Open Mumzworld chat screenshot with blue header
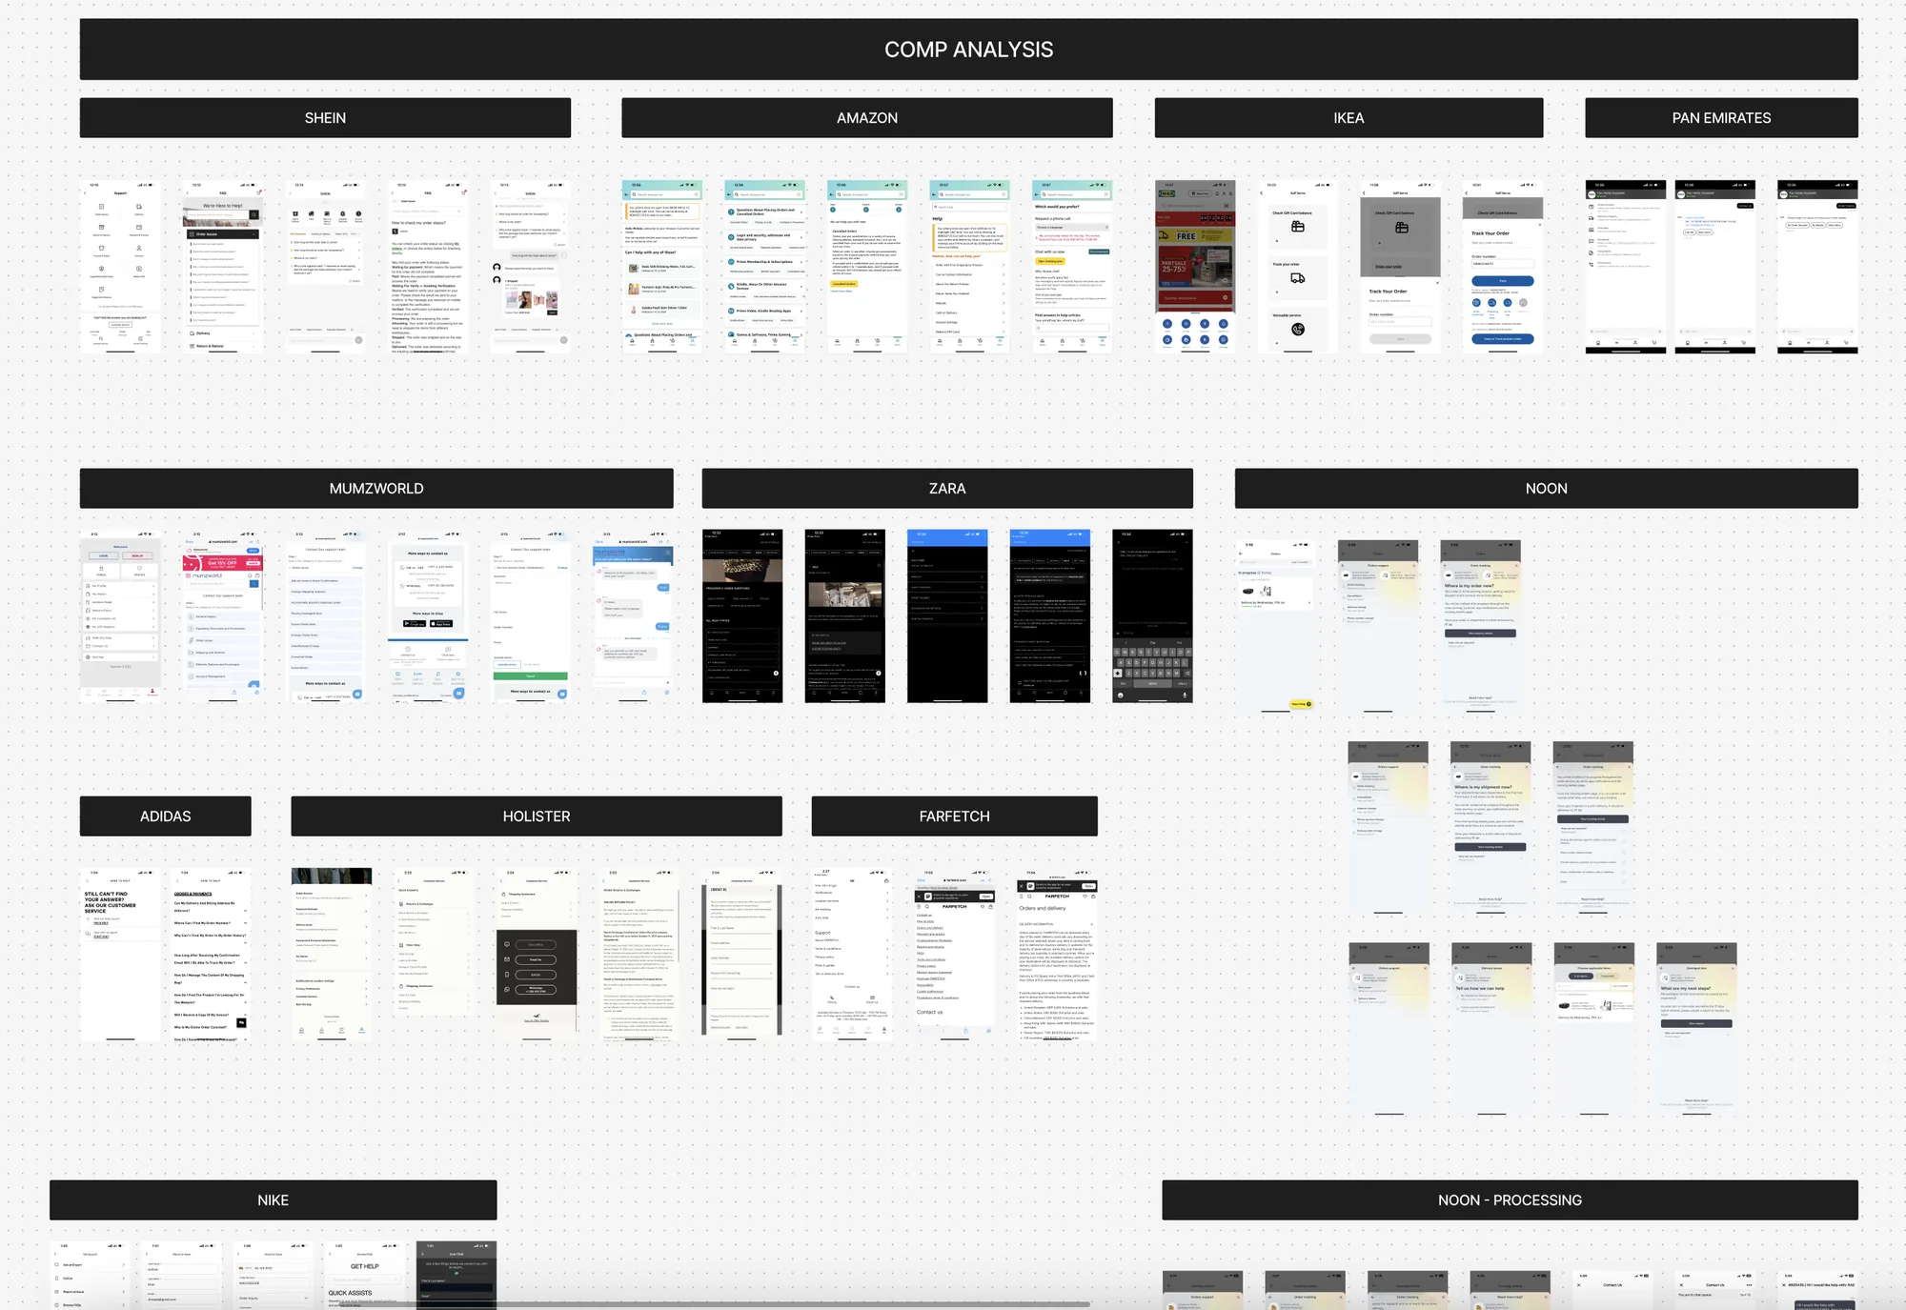This screenshot has width=1906, height=1310. [633, 616]
